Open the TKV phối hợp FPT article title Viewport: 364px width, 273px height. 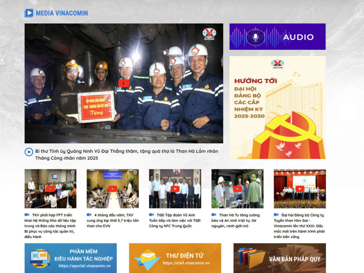pos(50,226)
